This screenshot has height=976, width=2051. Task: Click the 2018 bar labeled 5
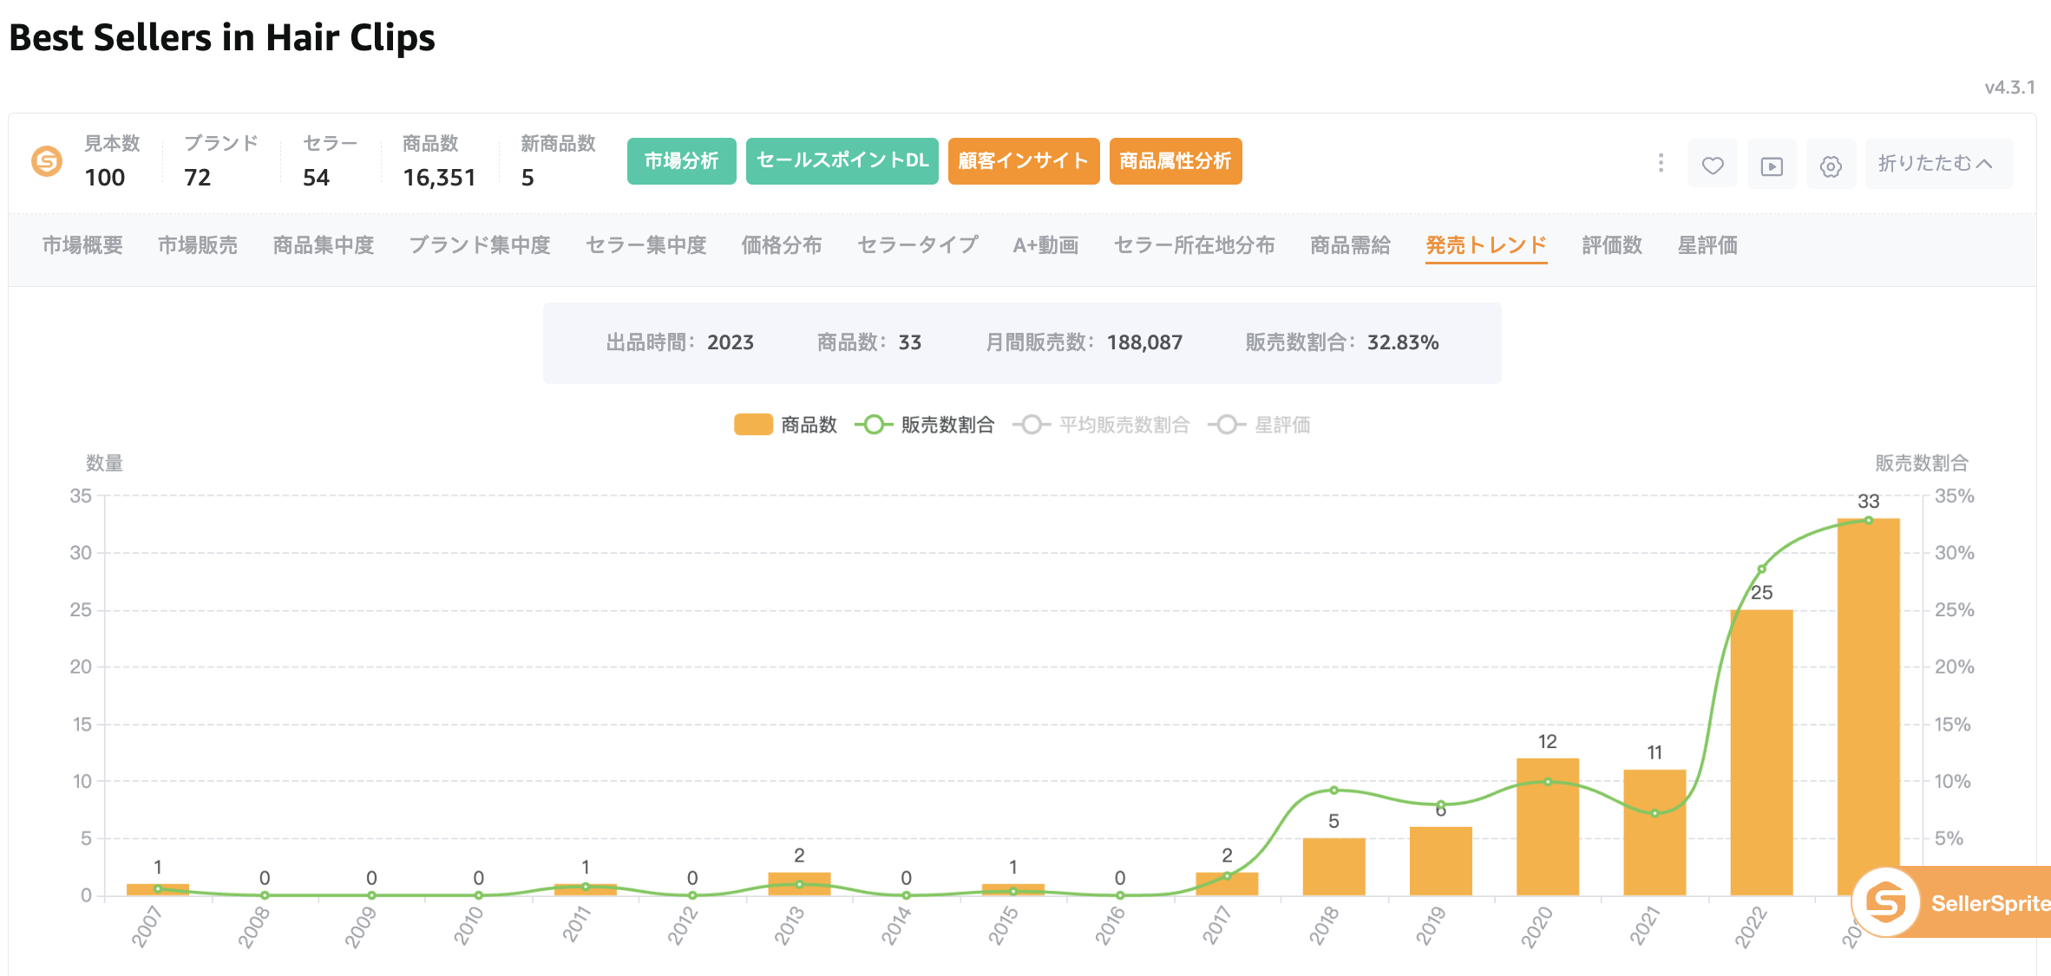(1333, 867)
